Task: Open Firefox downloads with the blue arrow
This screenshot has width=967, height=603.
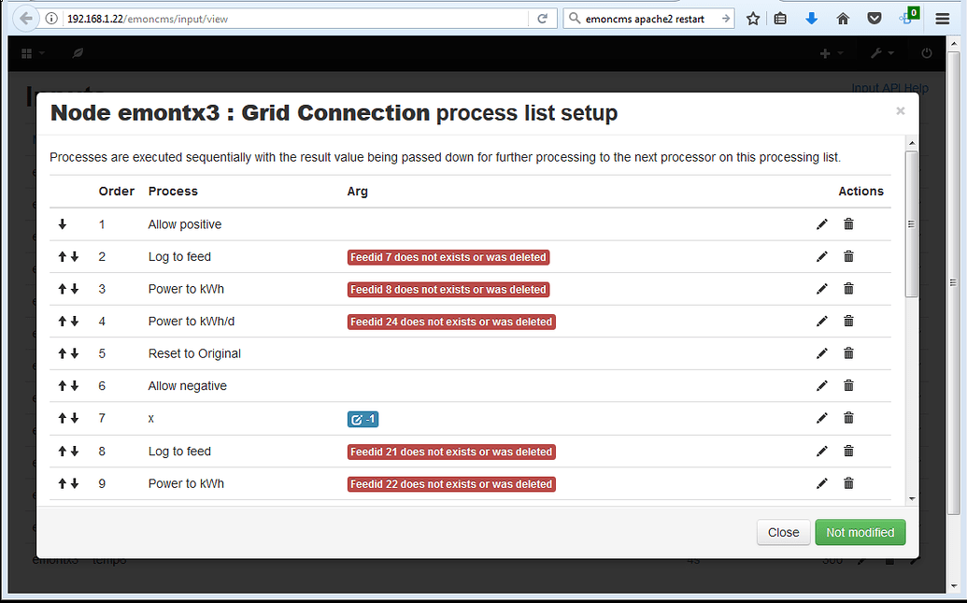Action: (x=811, y=18)
